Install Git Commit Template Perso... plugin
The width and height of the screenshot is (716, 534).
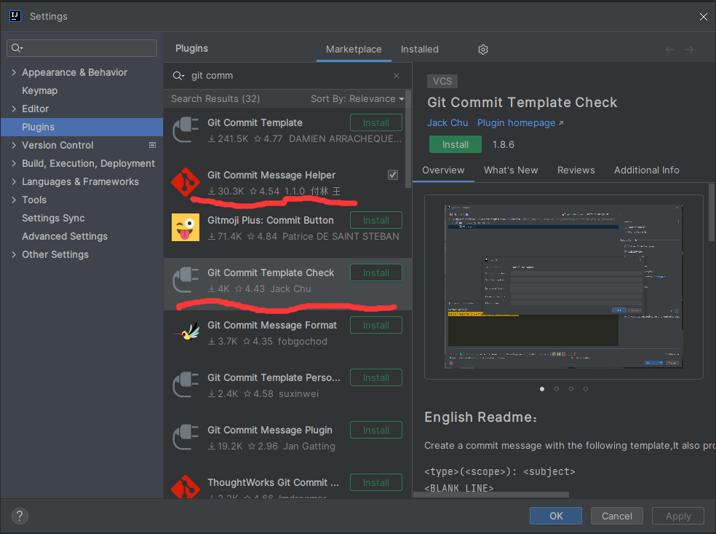(376, 377)
